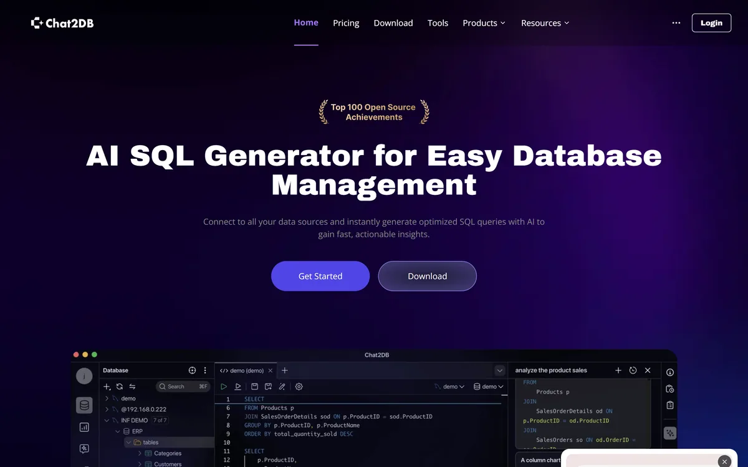Click the Chat2DB logo
Image resolution: width=748 pixels, height=467 pixels.
62,23
